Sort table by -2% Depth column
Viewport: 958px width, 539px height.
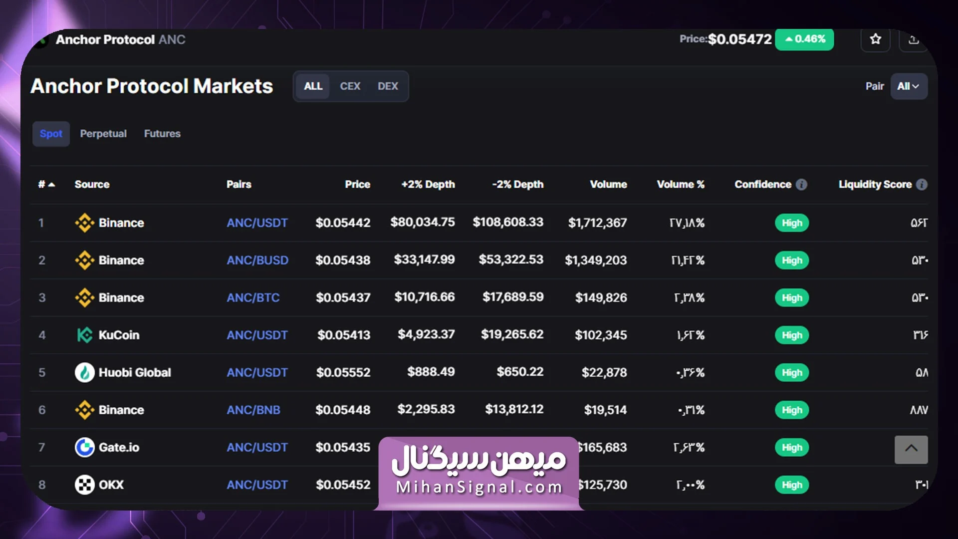coord(517,185)
